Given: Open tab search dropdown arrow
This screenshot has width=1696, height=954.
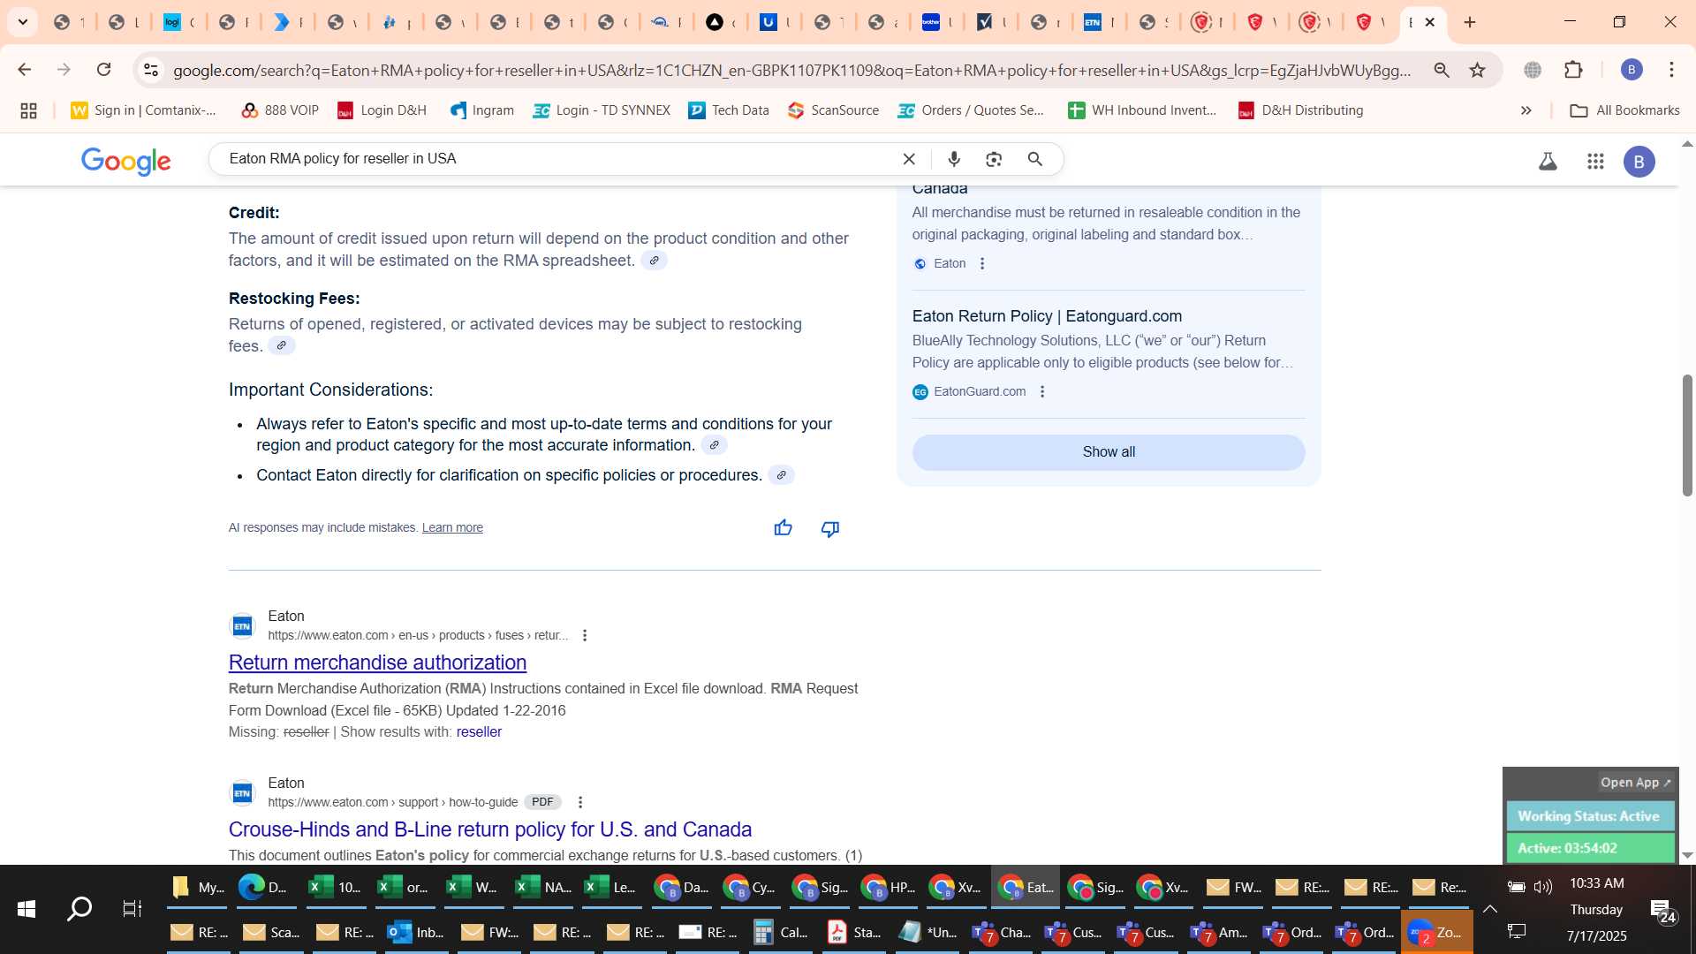Looking at the screenshot, I should (x=23, y=22).
